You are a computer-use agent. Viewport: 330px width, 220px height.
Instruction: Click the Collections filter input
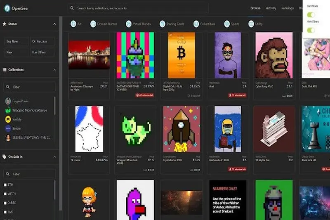29,87
